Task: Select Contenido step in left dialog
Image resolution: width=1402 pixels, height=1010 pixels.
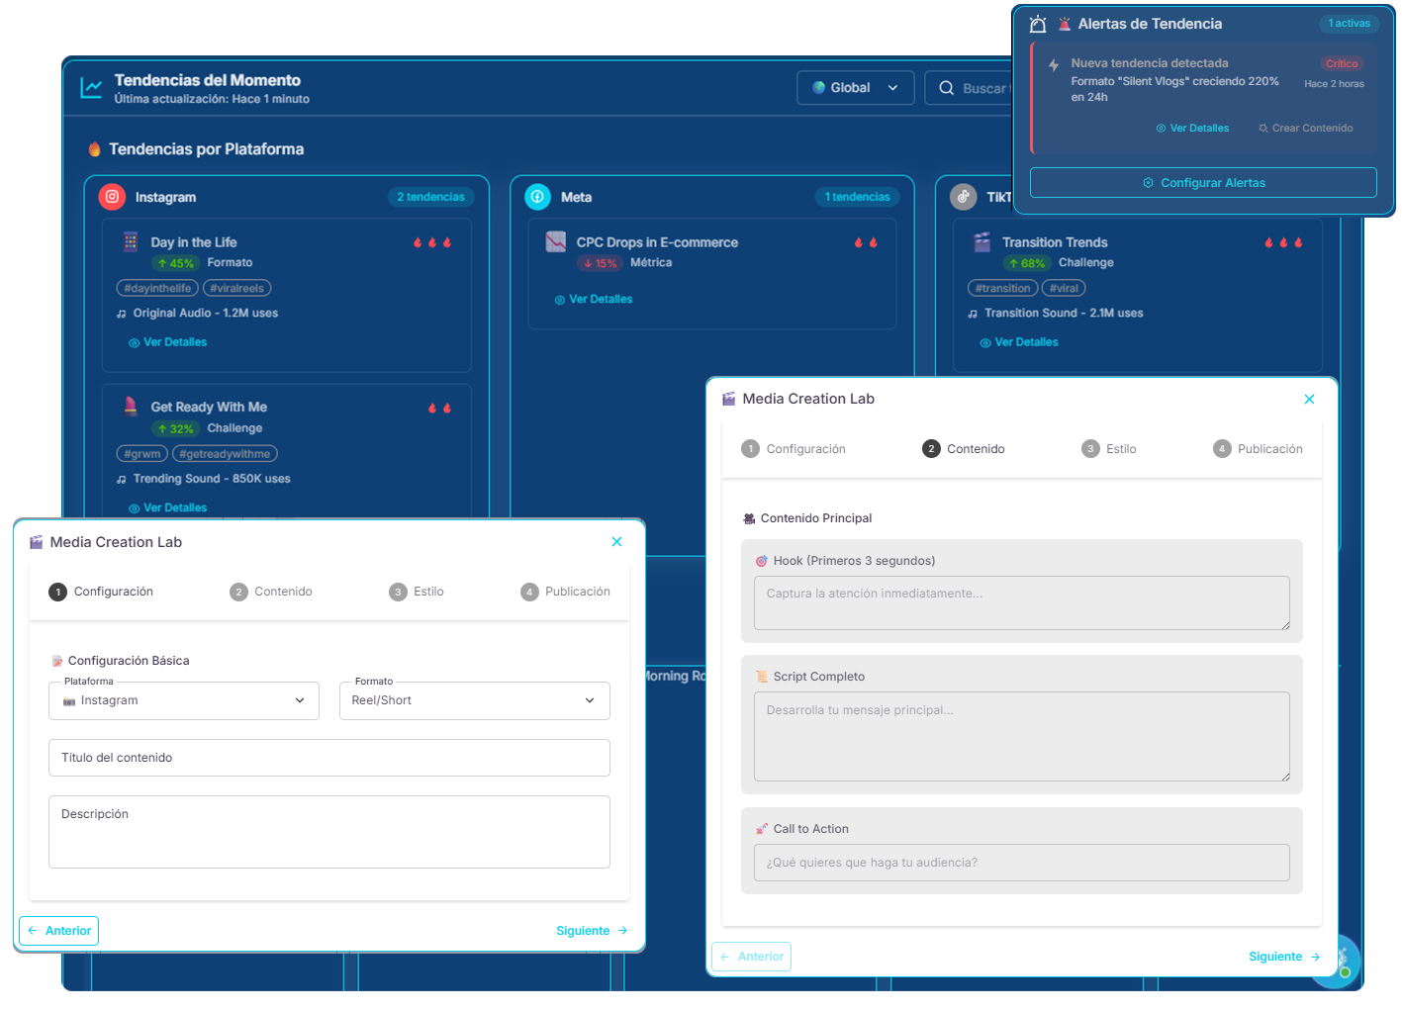Action: pyautogui.click(x=271, y=592)
